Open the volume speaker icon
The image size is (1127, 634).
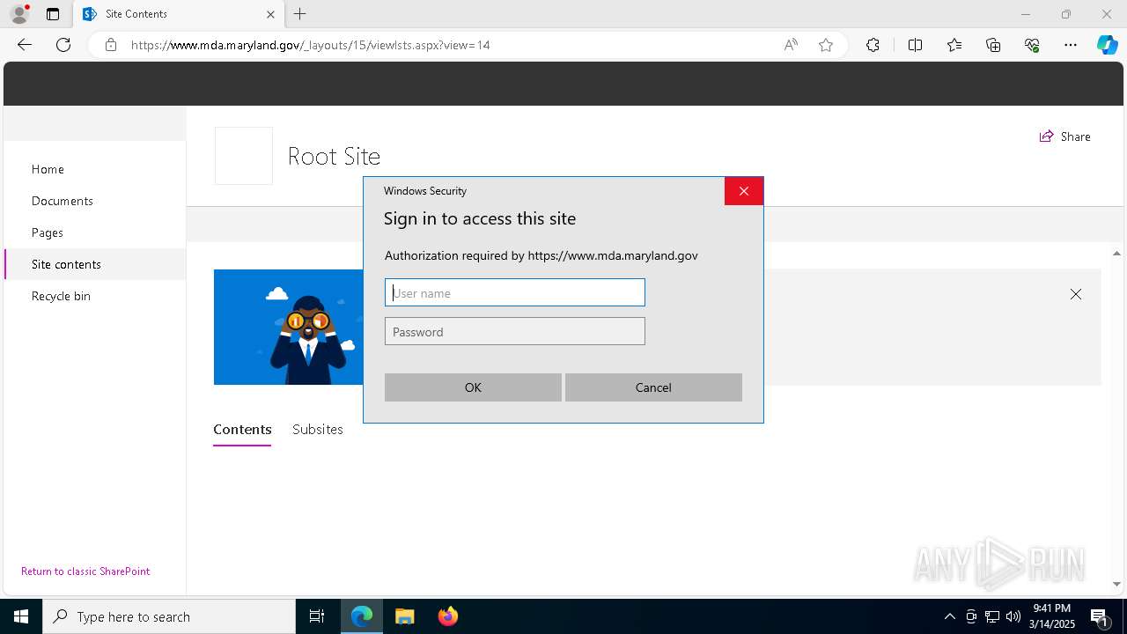pos(1013,616)
